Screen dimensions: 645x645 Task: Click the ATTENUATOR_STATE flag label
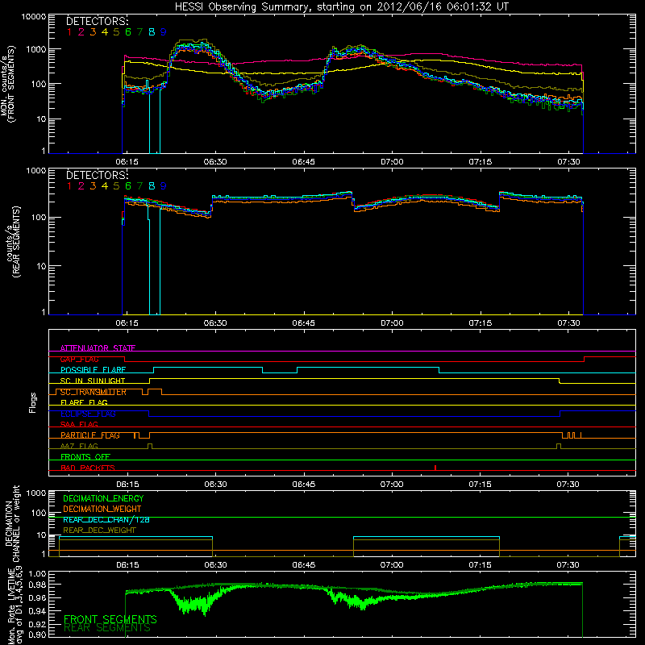point(98,348)
